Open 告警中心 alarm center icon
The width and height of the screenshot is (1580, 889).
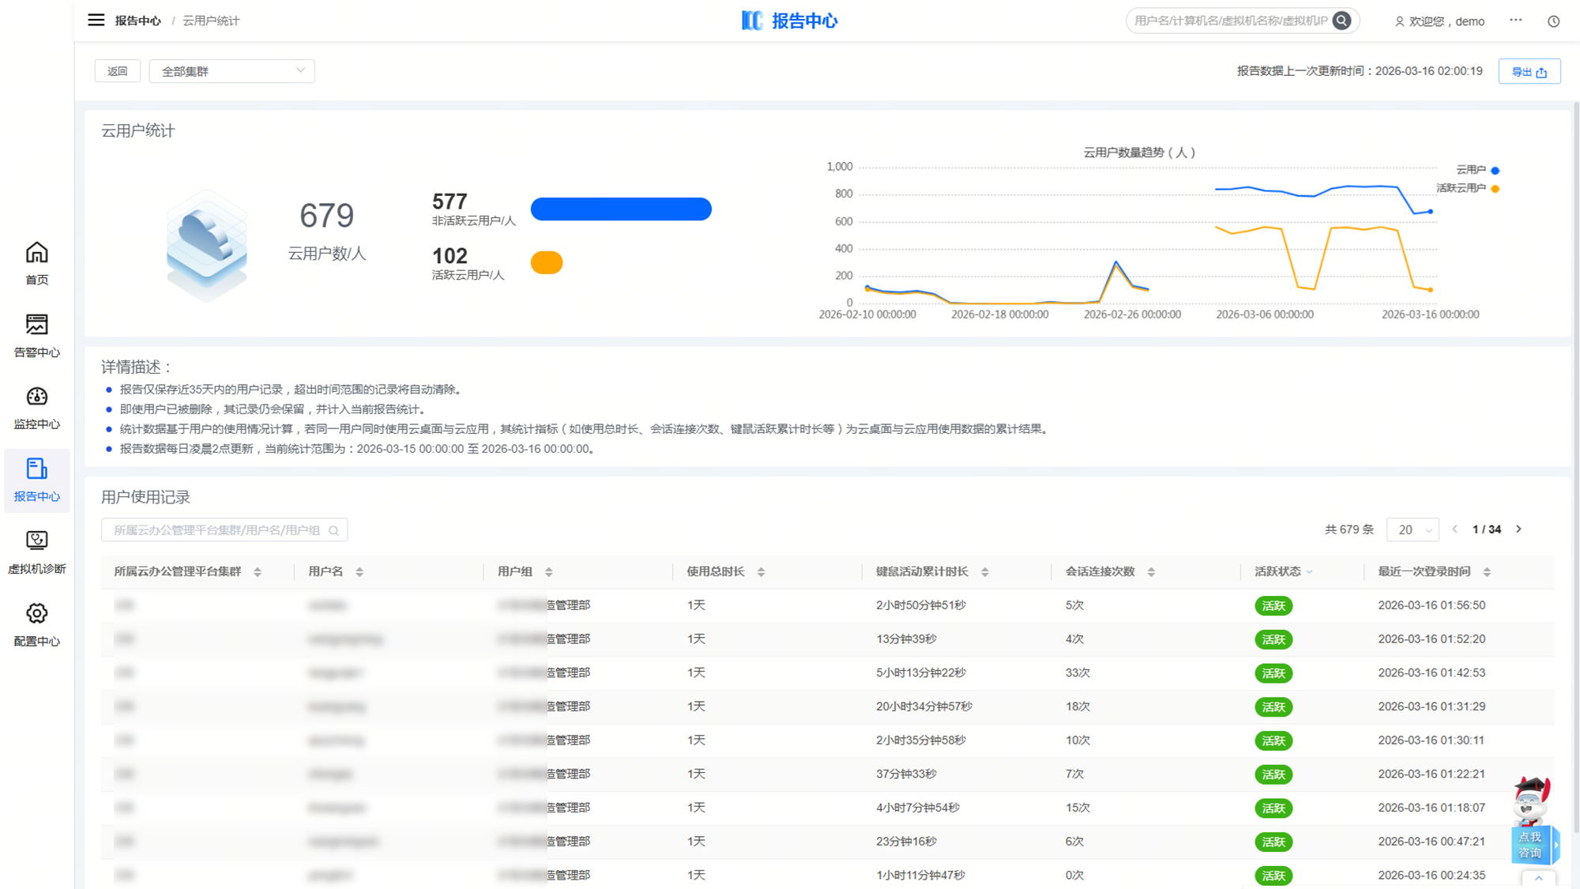[36, 326]
